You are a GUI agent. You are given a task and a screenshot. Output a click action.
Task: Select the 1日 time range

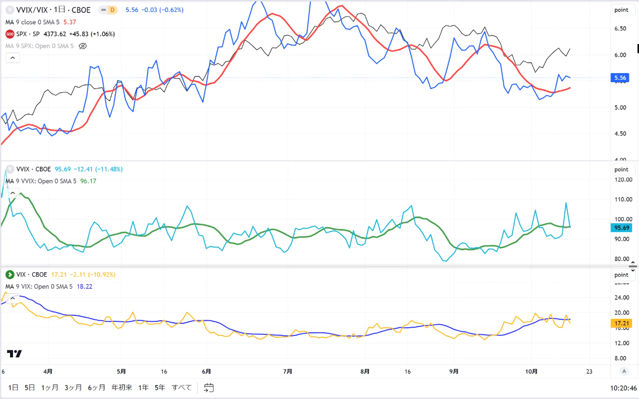tap(14, 387)
